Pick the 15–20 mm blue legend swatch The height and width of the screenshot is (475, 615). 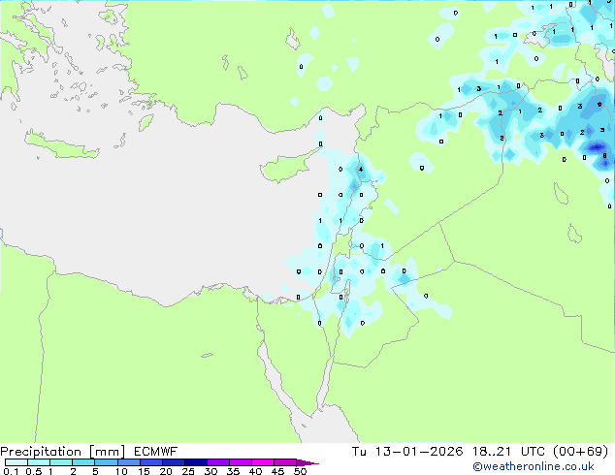click(151, 462)
